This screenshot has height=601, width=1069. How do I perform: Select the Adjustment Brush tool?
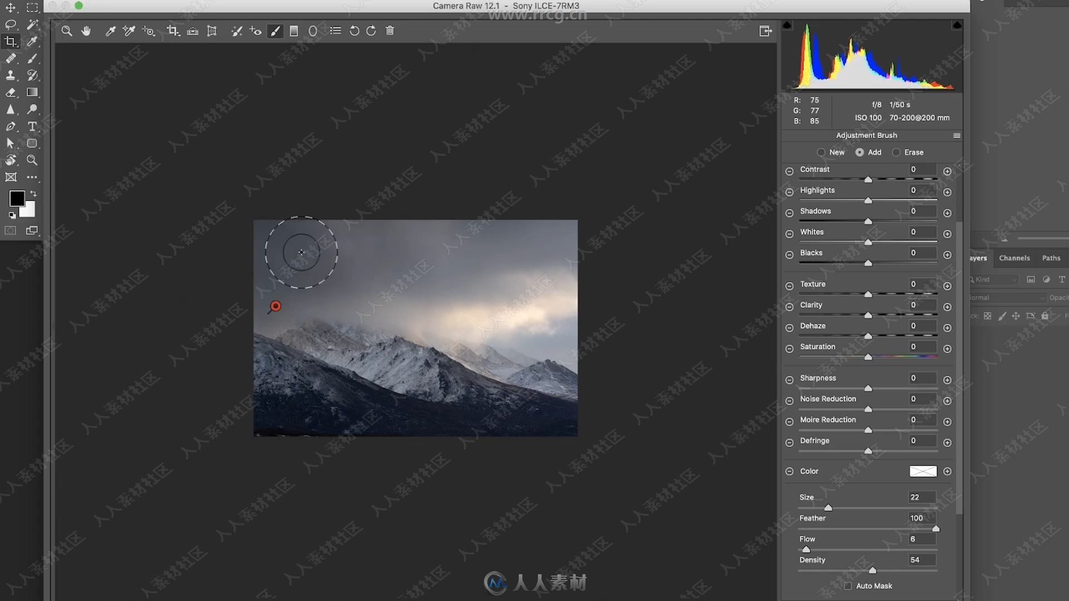pos(274,31)
